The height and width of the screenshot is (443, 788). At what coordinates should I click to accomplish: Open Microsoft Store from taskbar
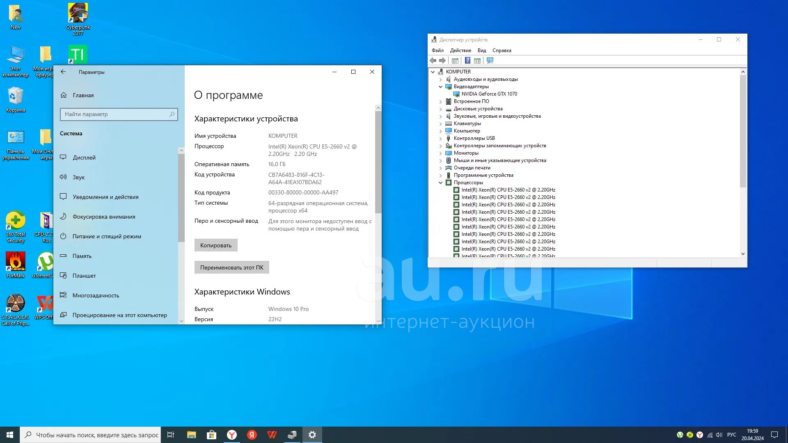[x=212, y=435]
